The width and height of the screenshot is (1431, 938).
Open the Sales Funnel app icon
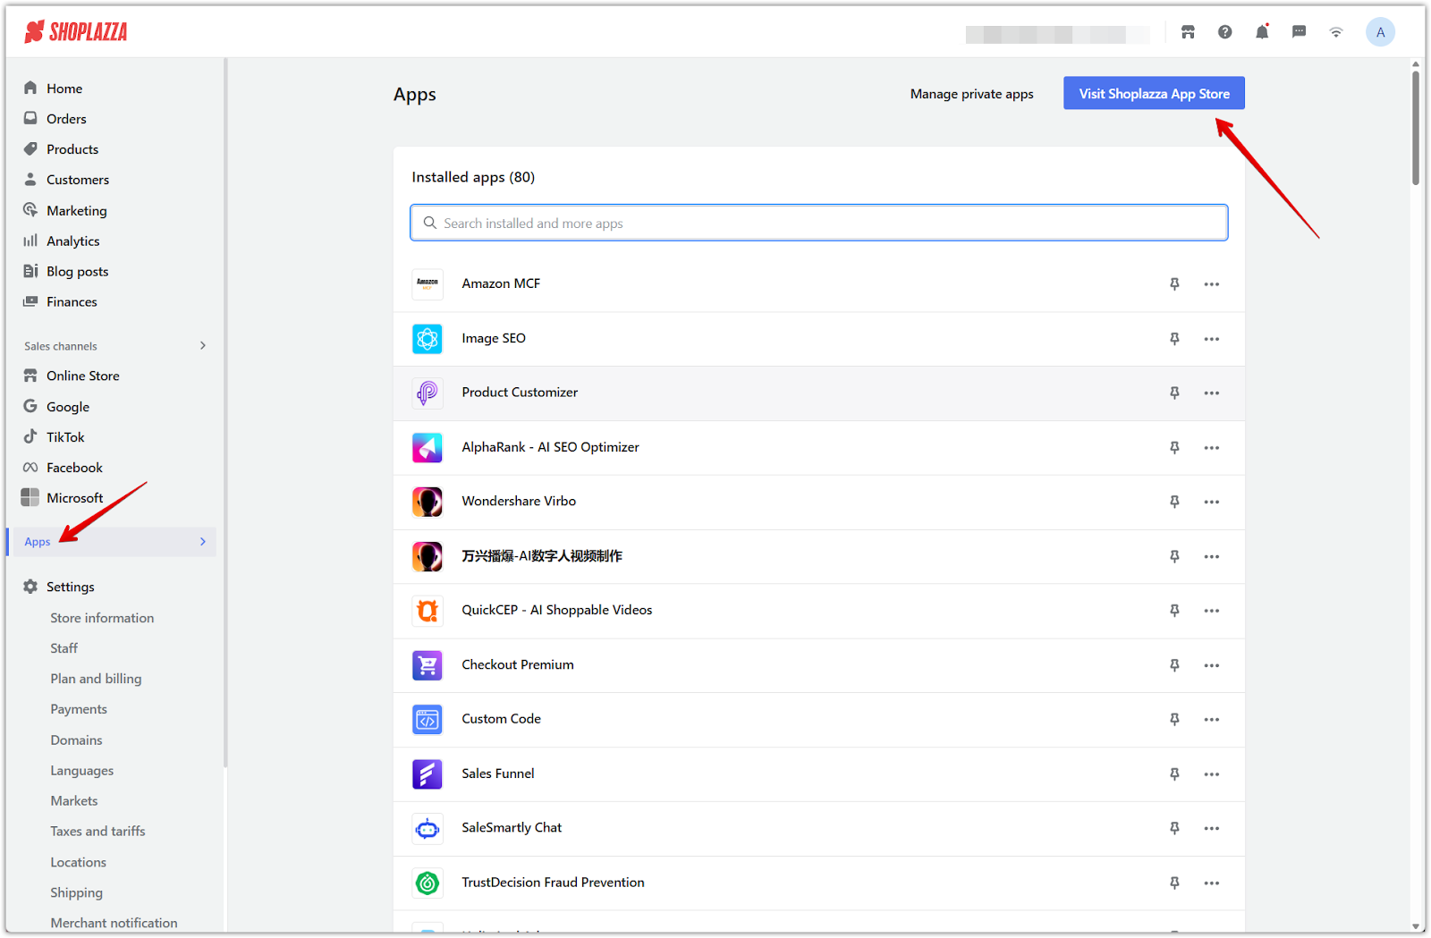point(428,773)
